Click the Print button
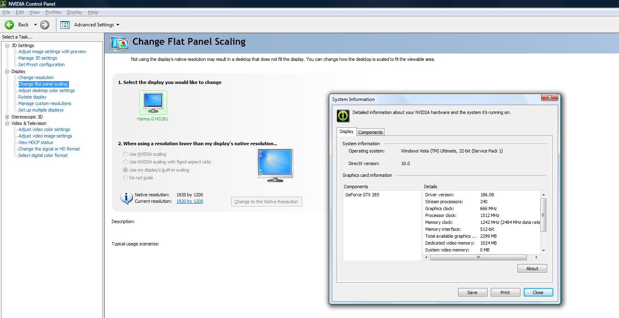 coord(505,292)
